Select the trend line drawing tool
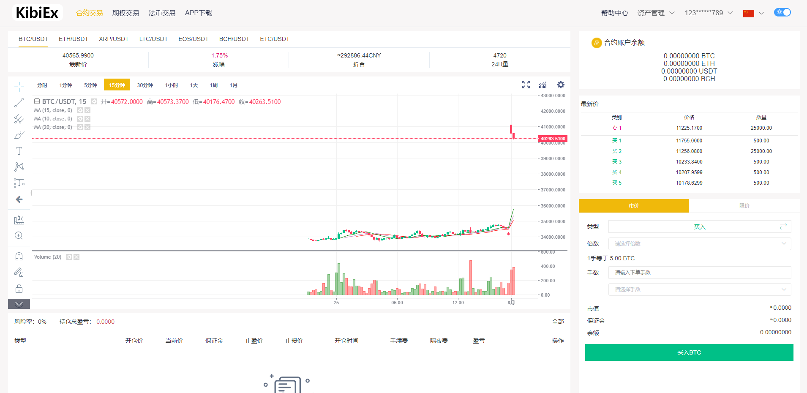The image size is (807, 393). (x=19, y=102)
